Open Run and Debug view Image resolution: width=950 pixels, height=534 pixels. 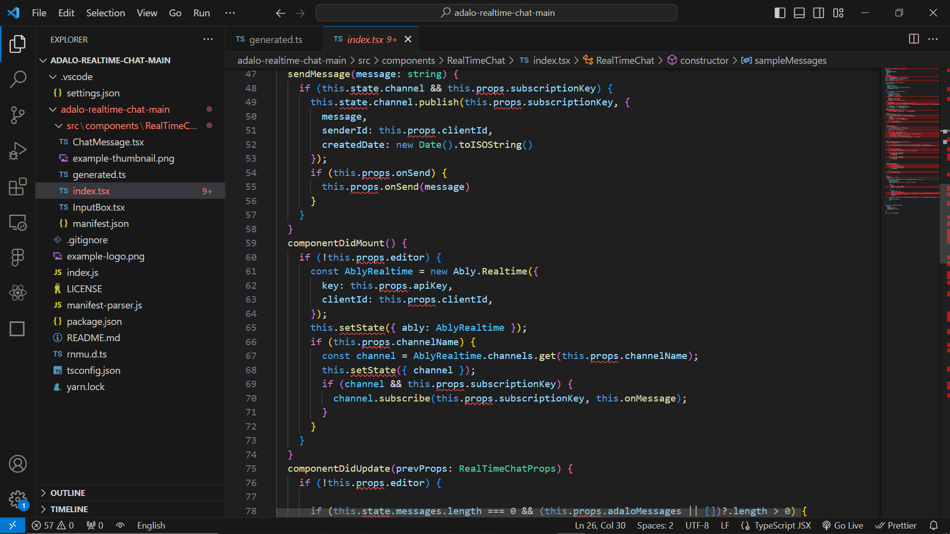tap(18, 151)
